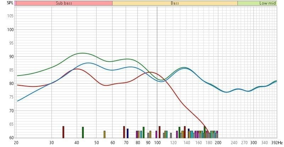Click the green curve start at 20 Hz

pos(17,75)
